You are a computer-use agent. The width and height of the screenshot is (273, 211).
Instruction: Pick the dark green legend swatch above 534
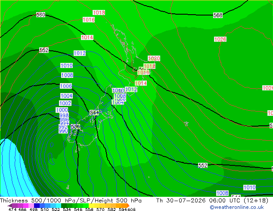[64, 205]
